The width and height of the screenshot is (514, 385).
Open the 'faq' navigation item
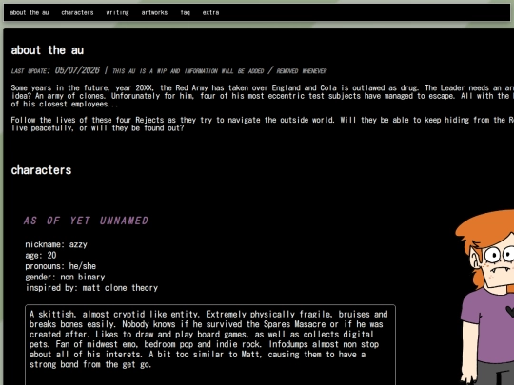tap(186, 12)
